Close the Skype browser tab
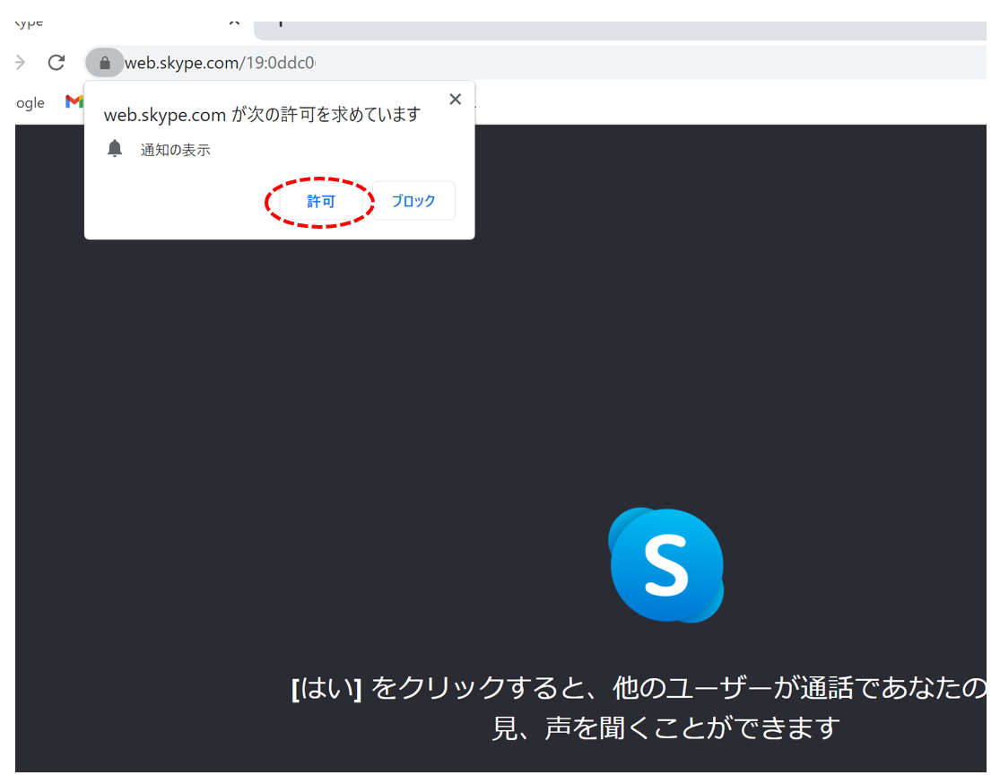Image resolution: width=1000 pixels, height=784 pixels. pyautogui.click(x=234, y=23)
